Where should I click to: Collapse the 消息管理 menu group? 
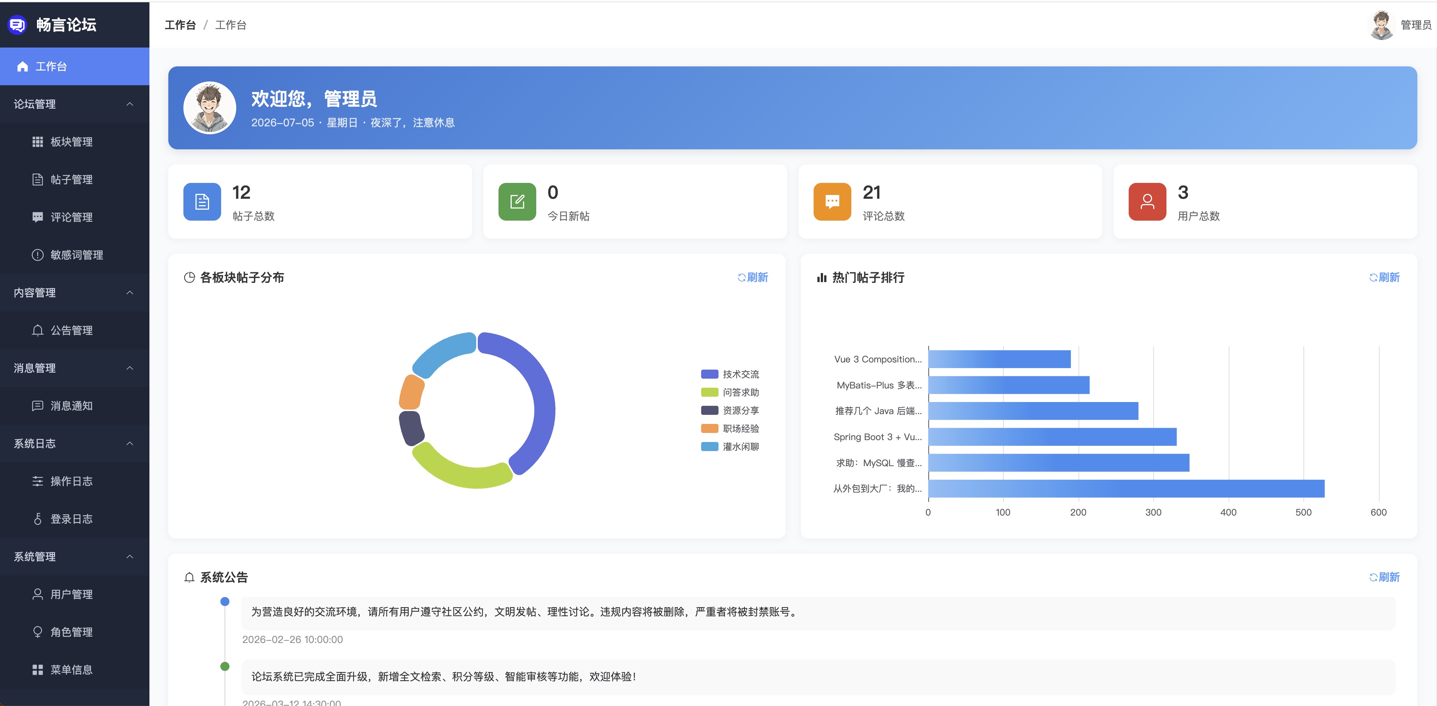(x=75, y=367)
